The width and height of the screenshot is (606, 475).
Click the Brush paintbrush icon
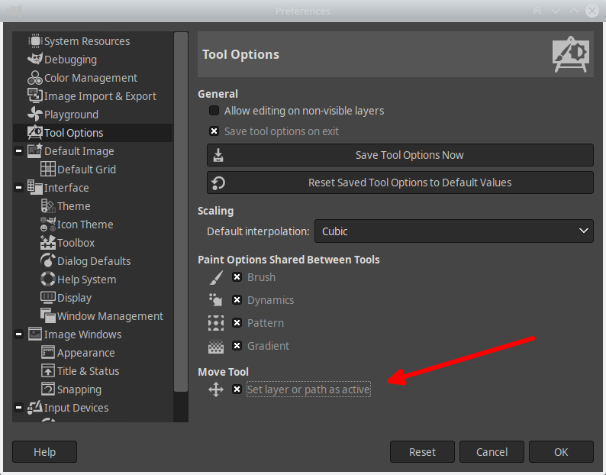(216, 277)
